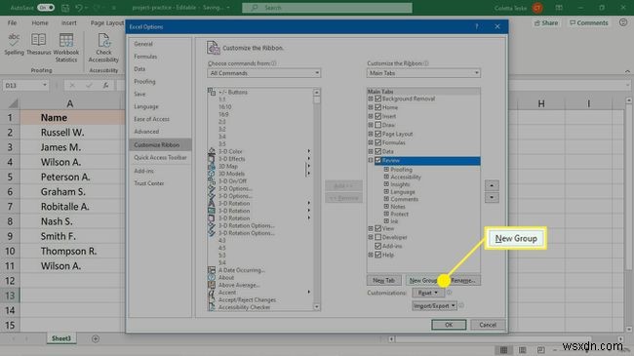Open the Reset dropdown
Screen dimensions: 634x356
pos(428,293)
